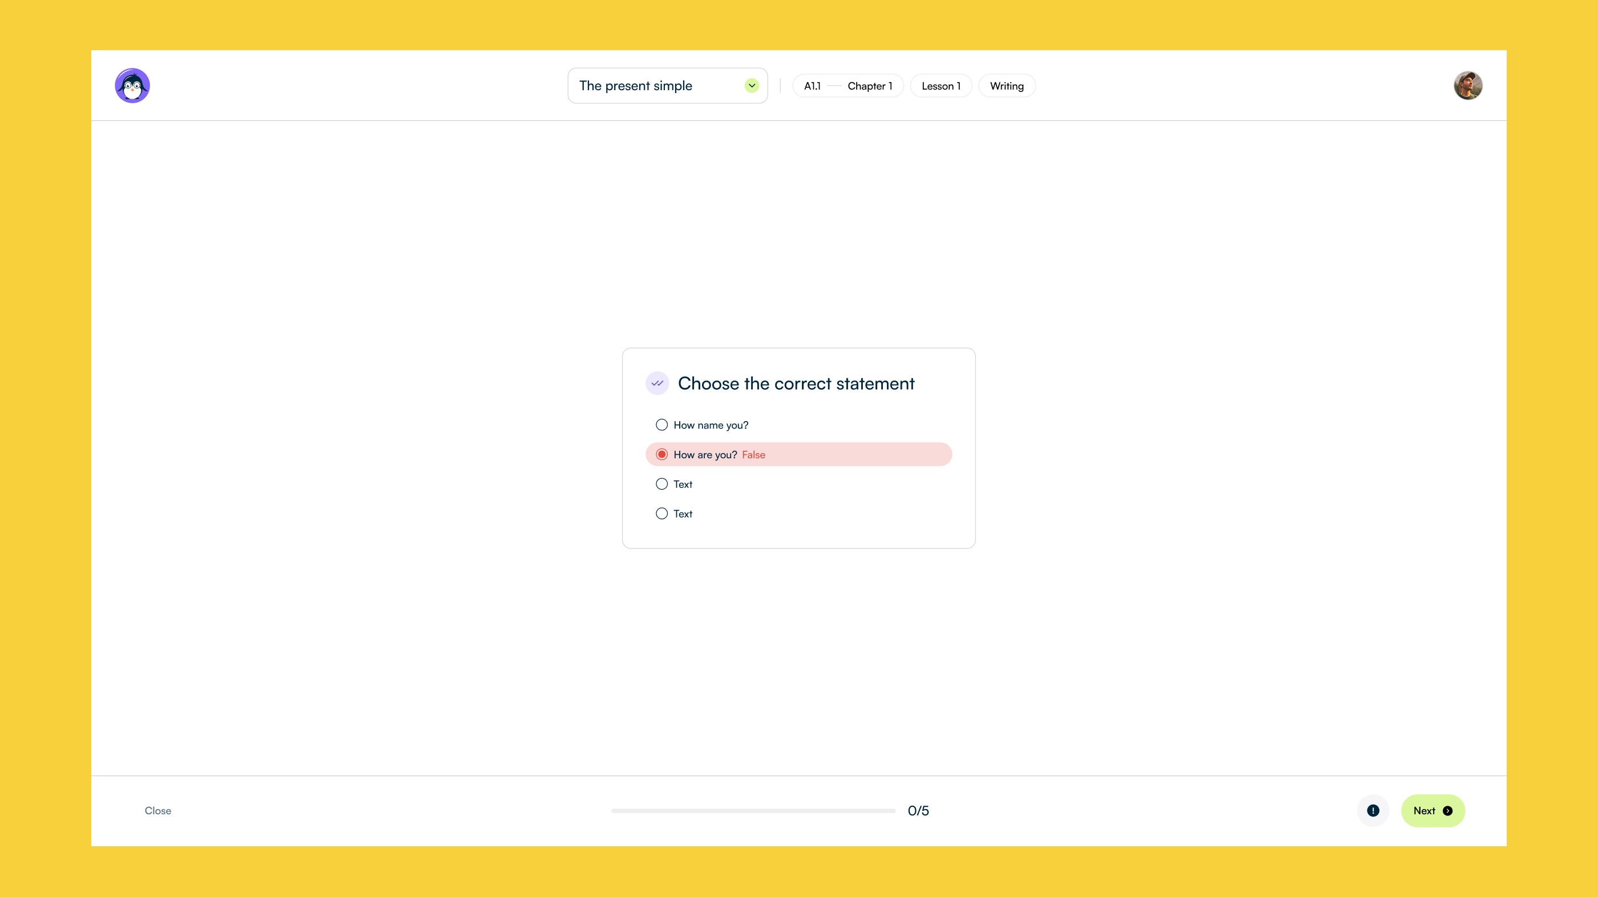Open the A1.1 Chapter 1 breadcrumb
1598x897 pixels.
click(848, 86)
